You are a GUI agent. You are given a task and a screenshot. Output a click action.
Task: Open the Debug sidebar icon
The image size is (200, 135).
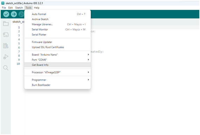(x=6, y=57)
